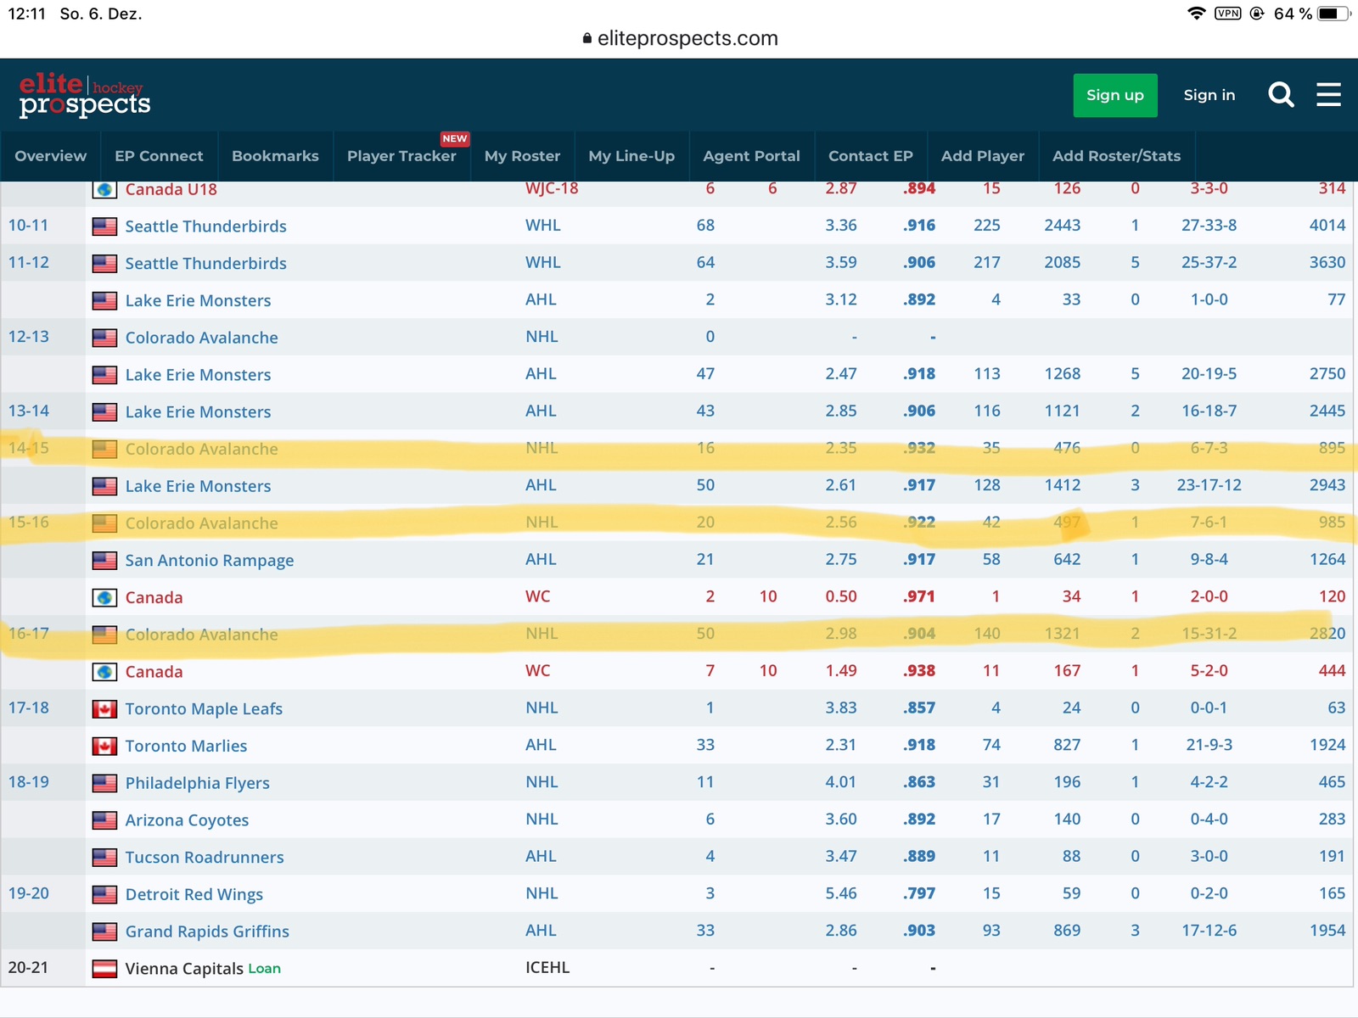Open the hamburger menu icon

tap(1328, 95)
